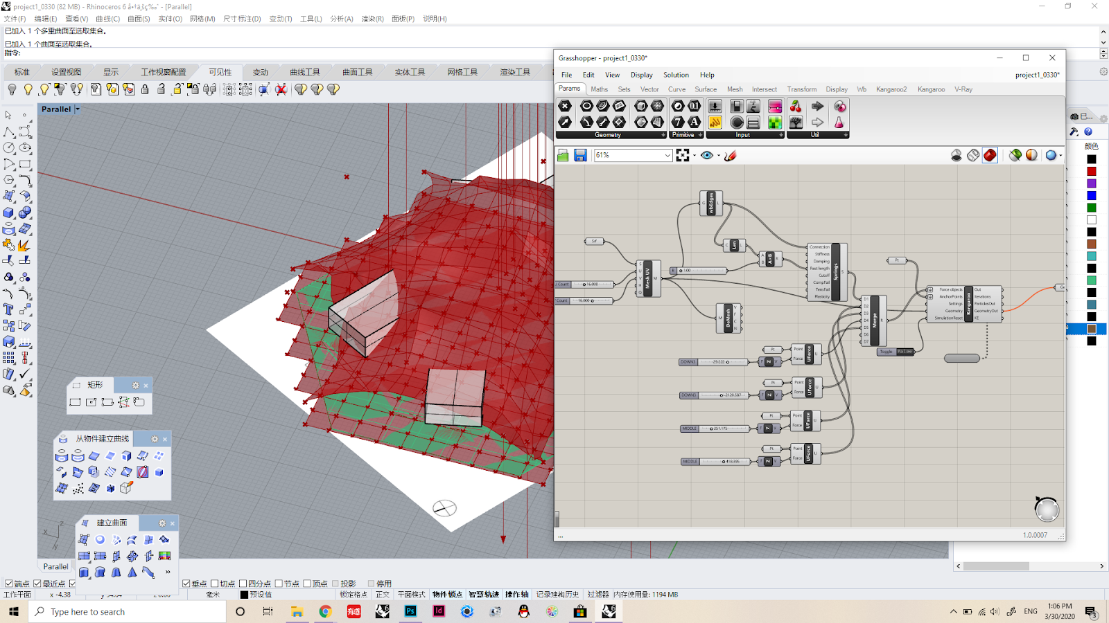The image size is (1109, 623).
Task: Switch to the Kangaroo2 component tab
Action: point(891,89)
